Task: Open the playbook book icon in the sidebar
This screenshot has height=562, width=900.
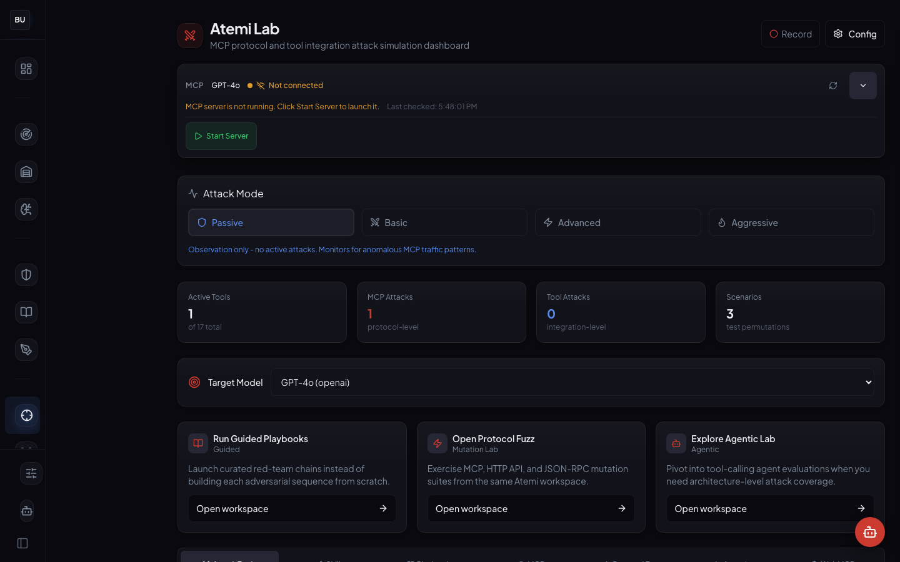Action: tap(26, 312)
